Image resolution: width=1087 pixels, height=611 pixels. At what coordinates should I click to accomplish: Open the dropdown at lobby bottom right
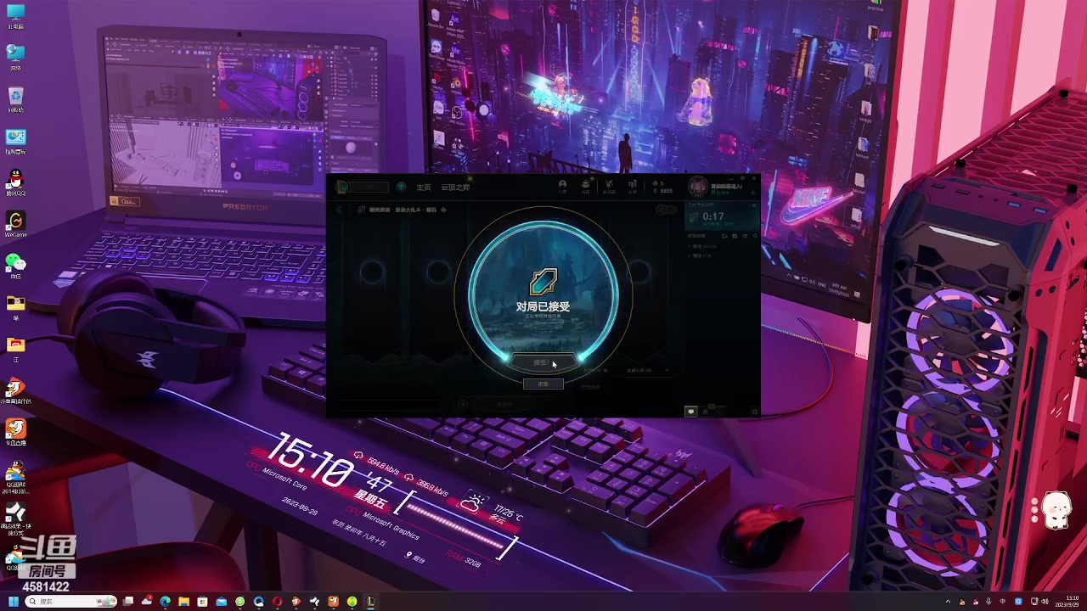pos(648,370)
